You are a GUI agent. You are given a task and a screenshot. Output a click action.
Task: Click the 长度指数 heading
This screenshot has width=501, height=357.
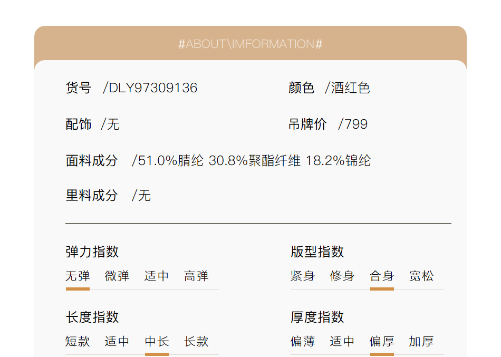[92, 317]
